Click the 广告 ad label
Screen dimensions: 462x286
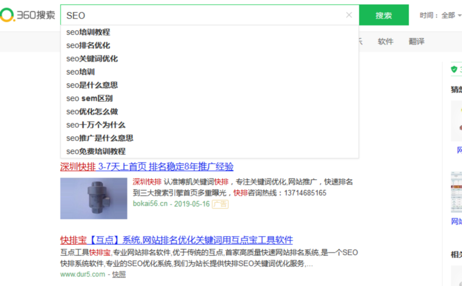click(x=220, y=204)
